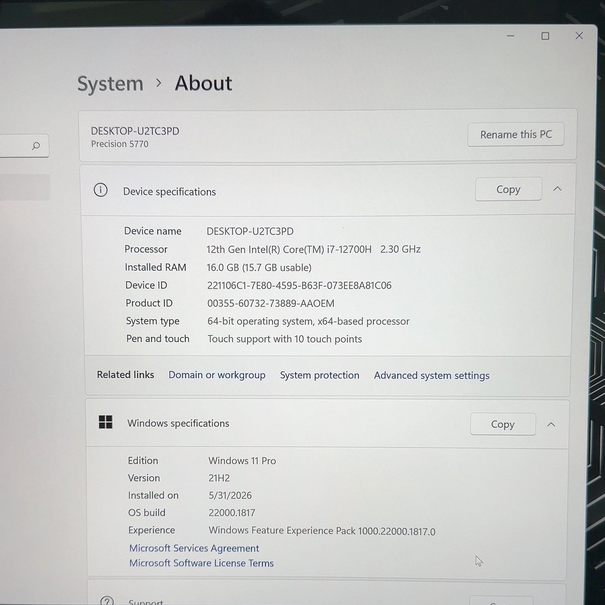Image resolution: width=605 pixels, height=605 pixels.
Task: Click the 'Processor' label
Action: coord(146,249)
